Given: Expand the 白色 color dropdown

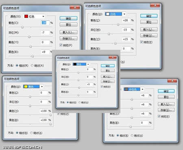Looking at the screenshot, I should tap(124, 14).
